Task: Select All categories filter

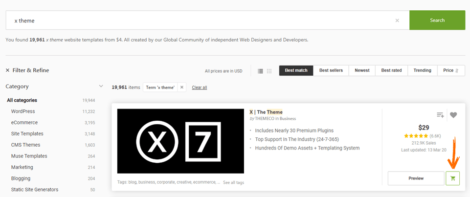Action: coord(22,100)
